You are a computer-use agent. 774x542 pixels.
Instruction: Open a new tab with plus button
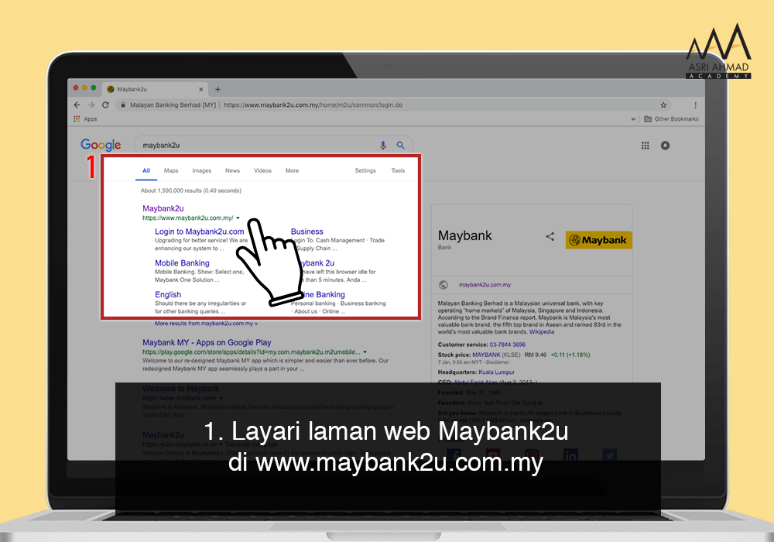tap(217, 89)
